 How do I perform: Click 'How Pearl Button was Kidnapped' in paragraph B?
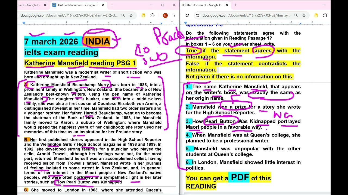[x=89, y=182]
